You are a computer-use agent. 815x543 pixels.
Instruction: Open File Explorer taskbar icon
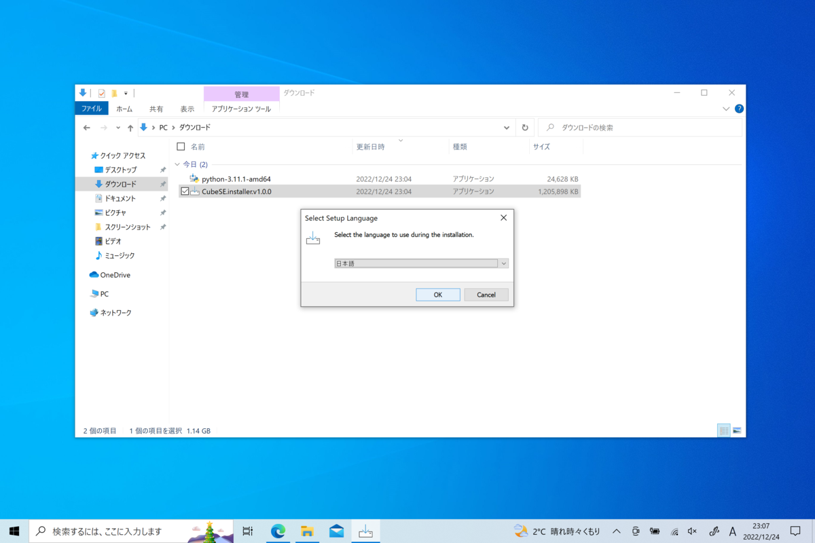(x=307, y=531)
